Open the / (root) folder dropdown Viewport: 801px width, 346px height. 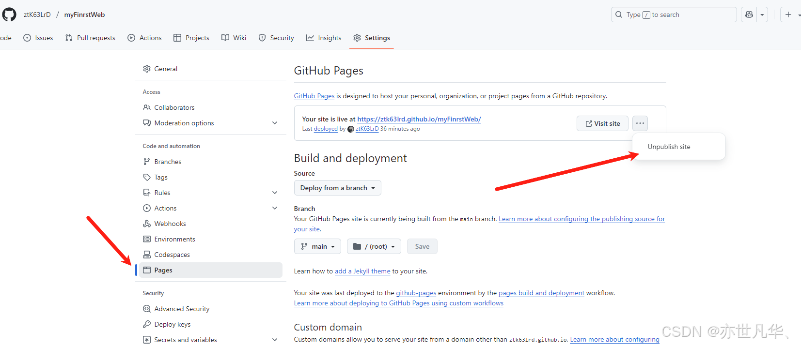(x=374, y=246)
